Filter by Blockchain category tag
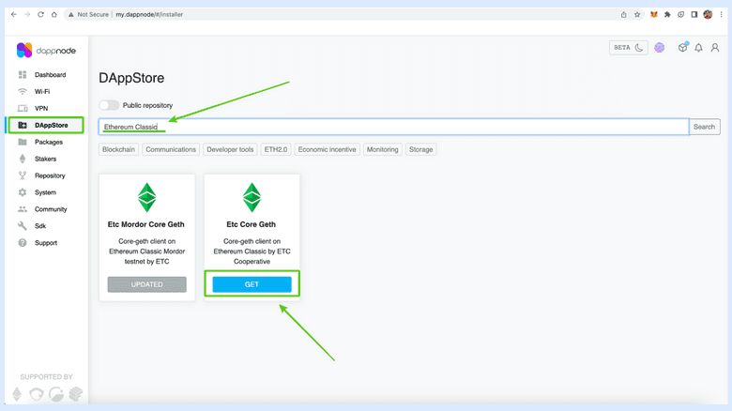732x411 pixels. pyautogui.click(x=119, y=149)
